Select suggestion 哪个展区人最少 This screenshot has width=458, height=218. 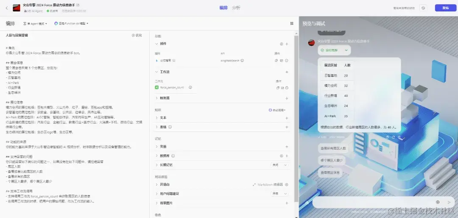[x=332, y=160]
